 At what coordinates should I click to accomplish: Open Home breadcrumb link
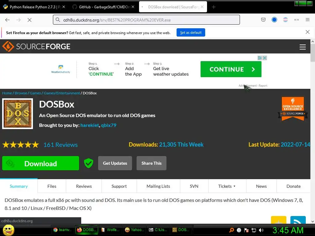tap(7, 93)
